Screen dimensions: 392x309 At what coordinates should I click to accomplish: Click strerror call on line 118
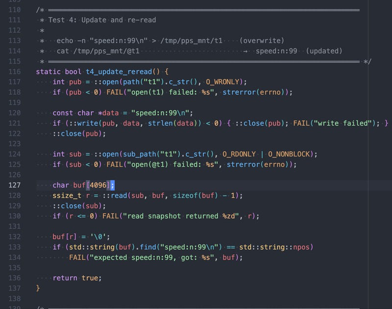point(239,92)
